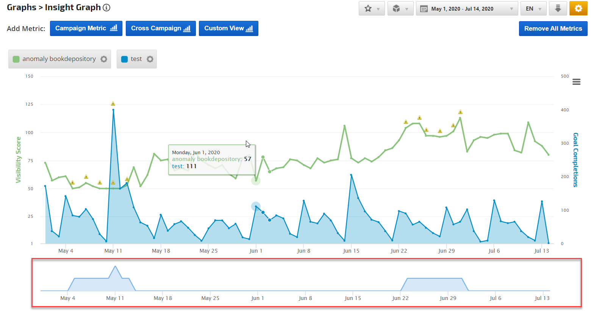
Task: Click the Campaign Metric button
Action: [x=86, y=28]
